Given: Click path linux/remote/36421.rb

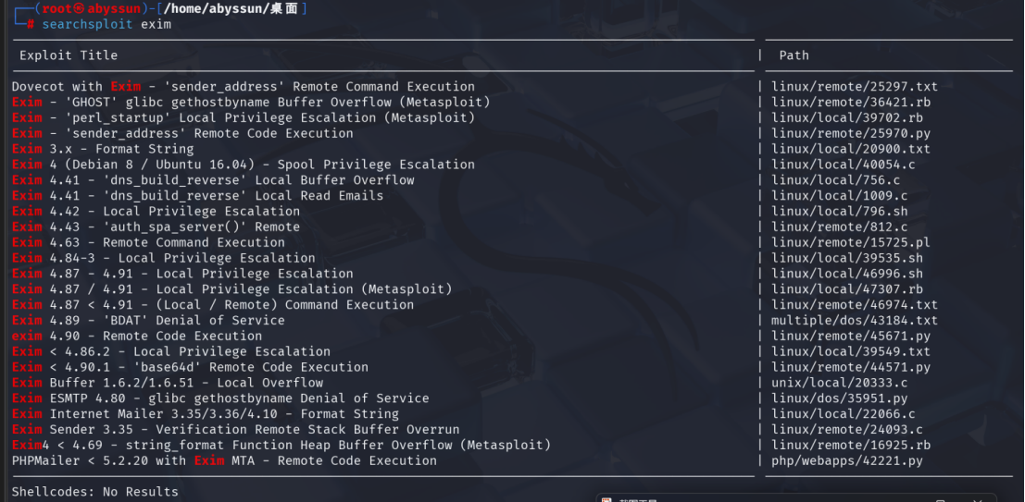Looking at the screenshot, I should pyautogui.click(x=851, y=103).
